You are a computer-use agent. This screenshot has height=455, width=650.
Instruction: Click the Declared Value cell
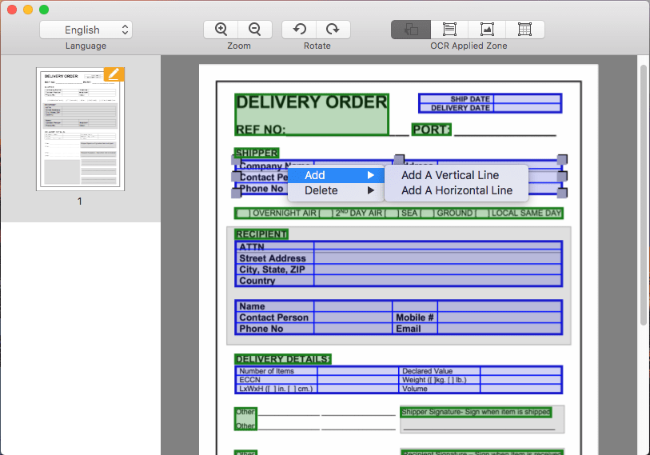pos(440,371)
